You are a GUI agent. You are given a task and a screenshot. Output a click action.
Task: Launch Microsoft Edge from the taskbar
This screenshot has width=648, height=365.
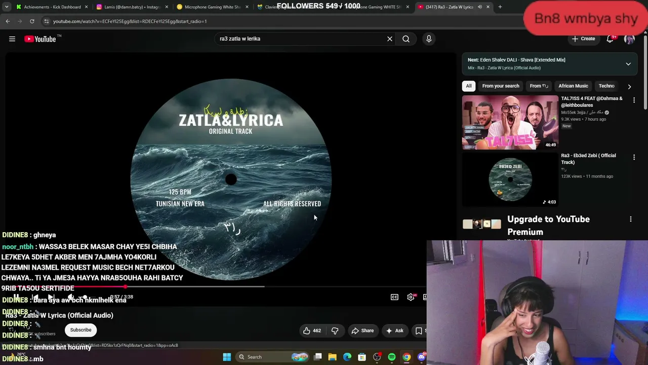click(x=347, y=357)
